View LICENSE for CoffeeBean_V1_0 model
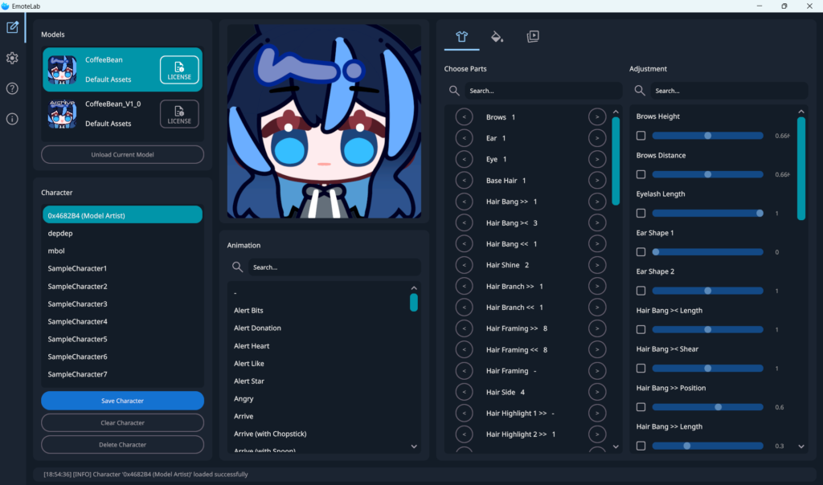 (x=179, y=114)
